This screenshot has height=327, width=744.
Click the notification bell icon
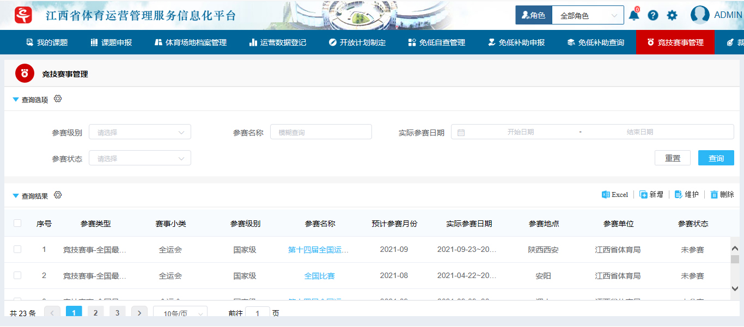point(634,15)
